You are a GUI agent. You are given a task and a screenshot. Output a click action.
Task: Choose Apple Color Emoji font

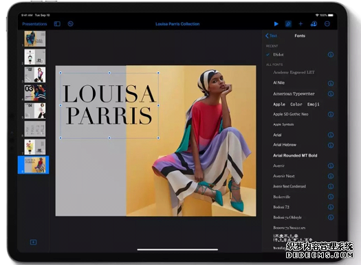pos(296,104)
